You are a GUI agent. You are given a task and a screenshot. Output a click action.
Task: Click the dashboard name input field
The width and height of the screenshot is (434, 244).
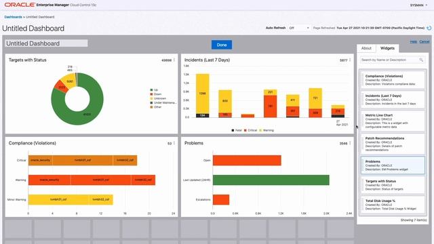click(x=46, y=43)
